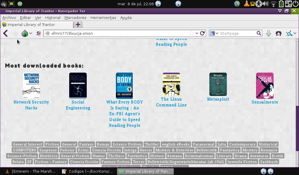Click the scrollbar down arrow

(x=297, y=166)
